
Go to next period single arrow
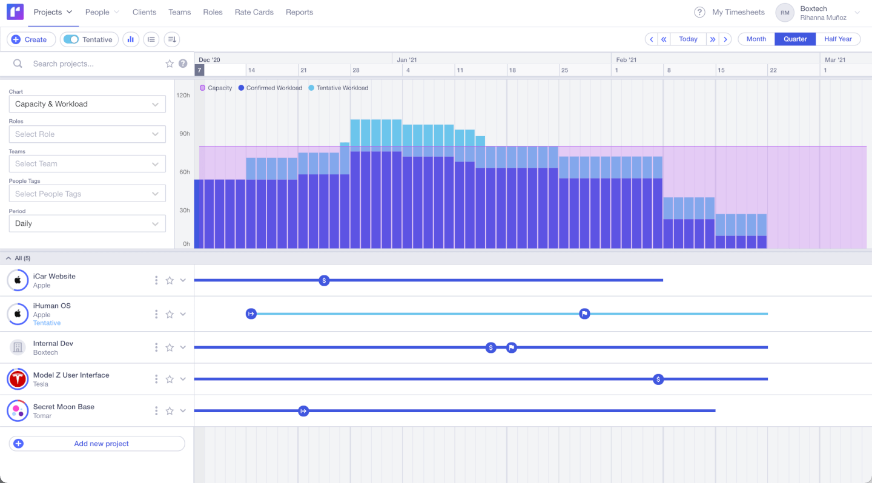(x=725, y=39)
